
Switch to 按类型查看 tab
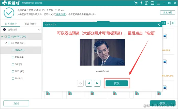tap(11, 24)
